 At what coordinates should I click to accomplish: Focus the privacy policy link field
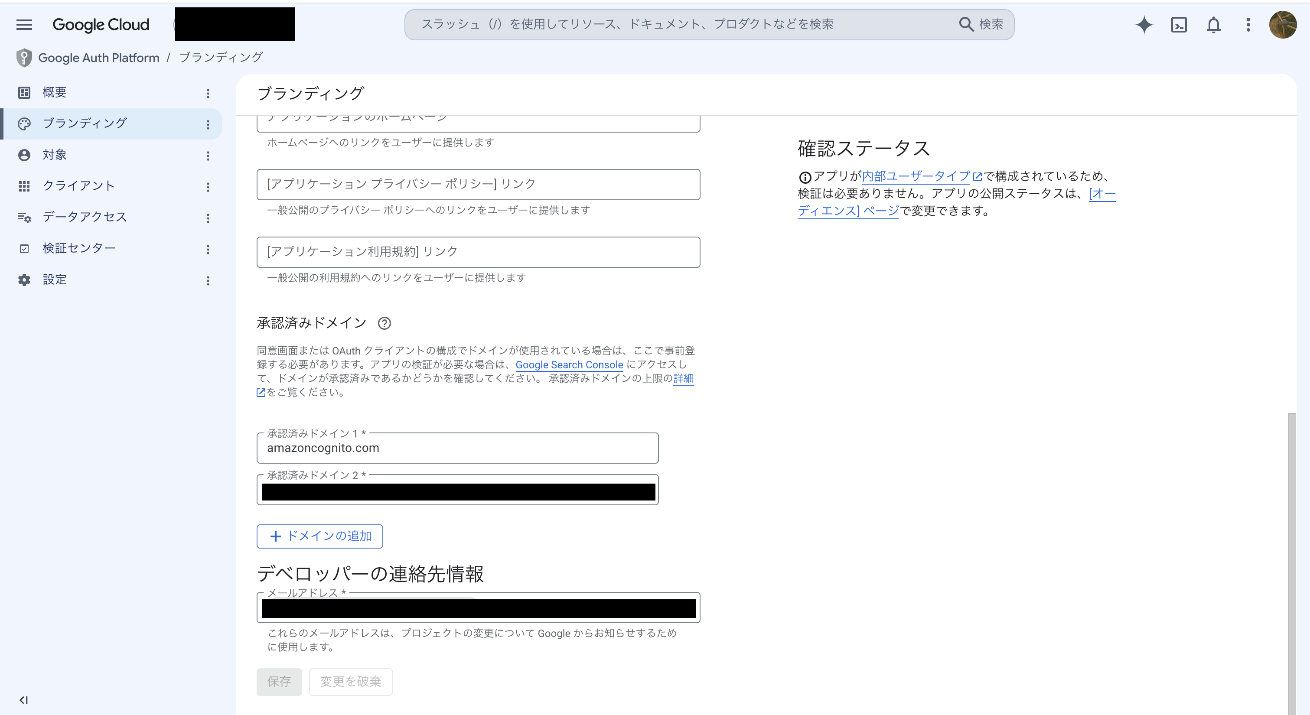pyautogui.click(x=478, y=184)
